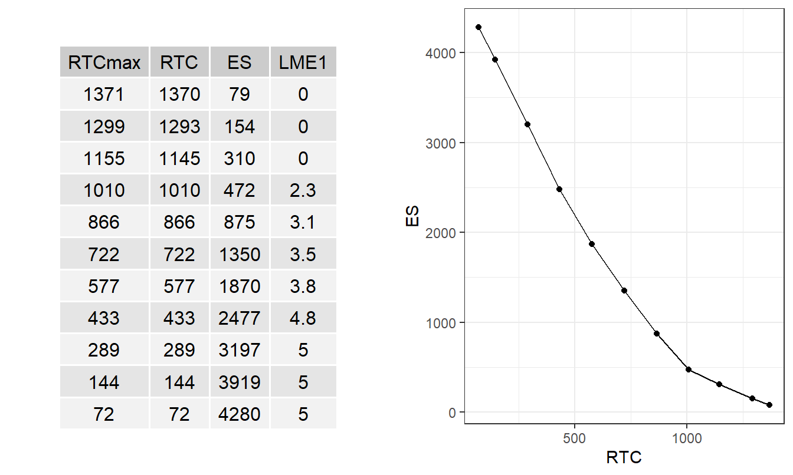Click the ES value 875
Image resolution: width=793 pixels, height=475 pixels.
(x=240, y=222)
